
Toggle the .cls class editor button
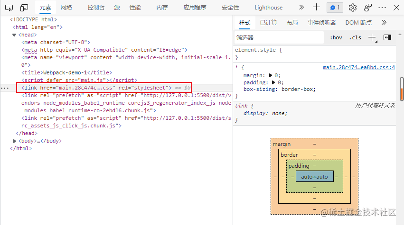(355, 37)
